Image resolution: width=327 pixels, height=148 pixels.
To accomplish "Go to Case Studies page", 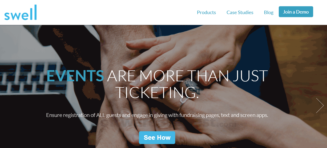I will [x=240, y=12].
